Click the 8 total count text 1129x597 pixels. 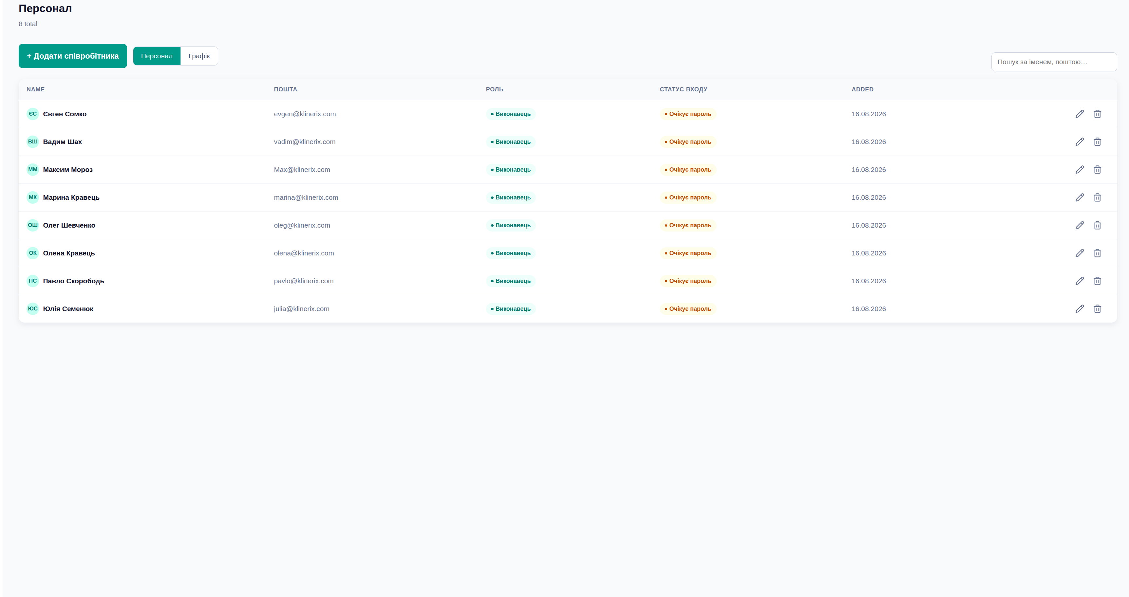(28, 24)
